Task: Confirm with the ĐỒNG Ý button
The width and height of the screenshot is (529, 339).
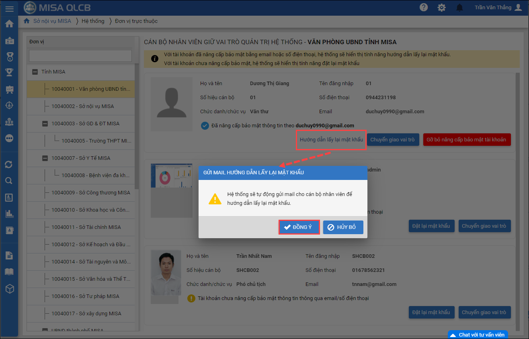Action: pos(299,227)
